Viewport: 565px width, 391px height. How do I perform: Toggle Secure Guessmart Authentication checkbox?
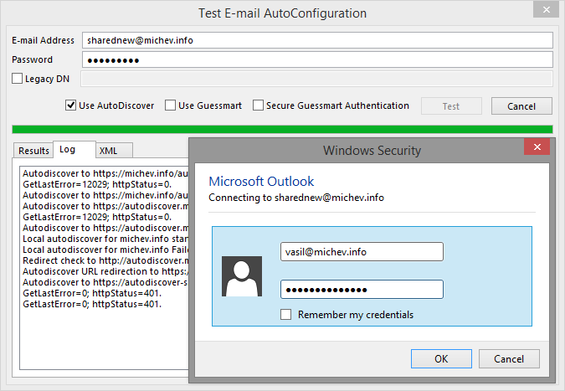259,105
